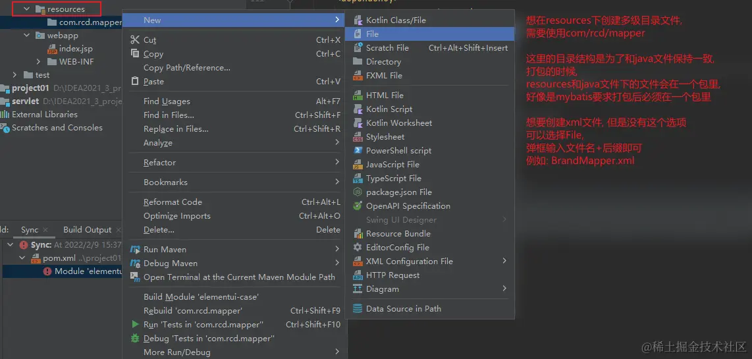Screen dimensions: 752x359
Task: Click the Paste clipboard icon
Action: click(x=135, y=82)
